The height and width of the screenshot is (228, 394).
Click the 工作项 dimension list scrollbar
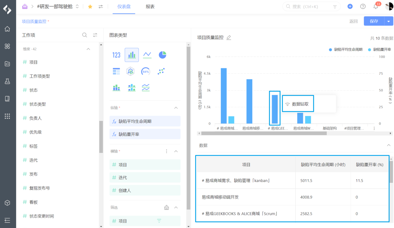[101, 137]
